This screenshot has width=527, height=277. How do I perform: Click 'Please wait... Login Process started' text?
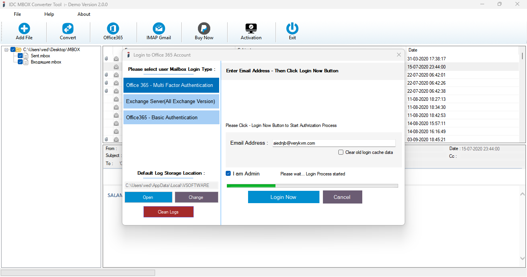pos(312,174)
